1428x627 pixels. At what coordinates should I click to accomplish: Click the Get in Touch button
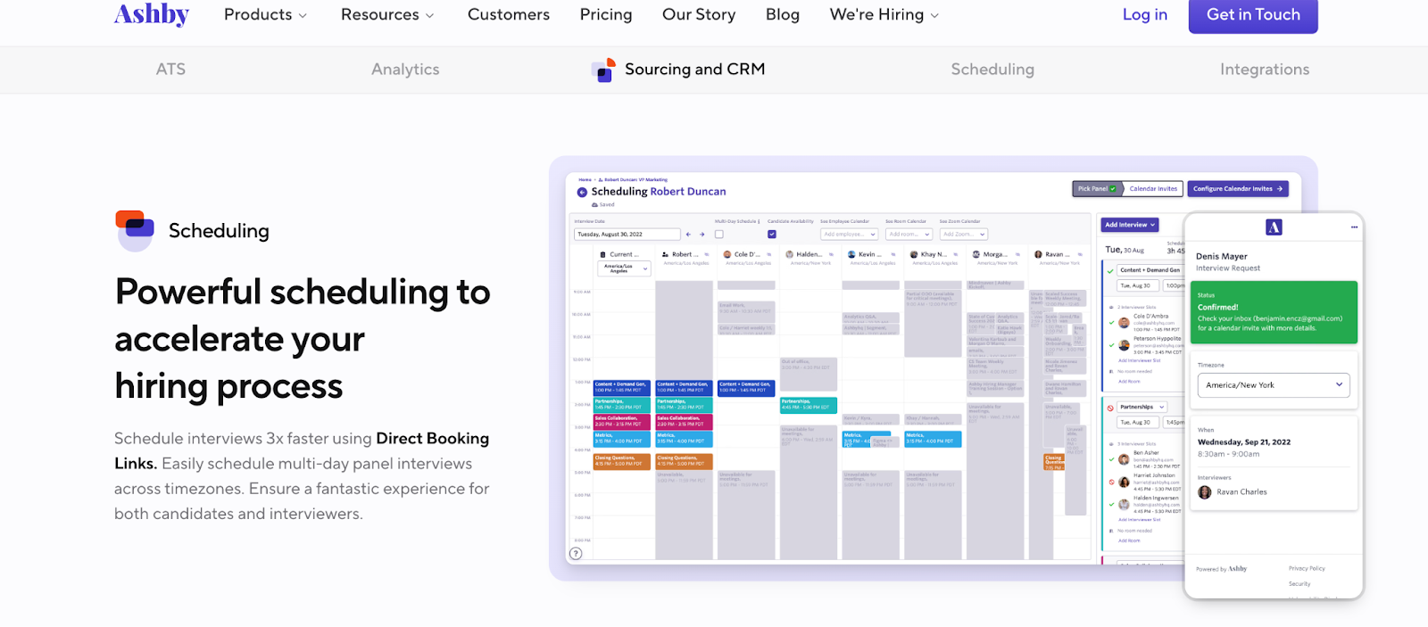1252,15
